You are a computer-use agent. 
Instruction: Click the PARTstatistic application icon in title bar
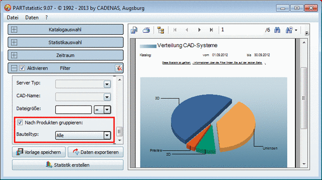[x=8, y=8]
